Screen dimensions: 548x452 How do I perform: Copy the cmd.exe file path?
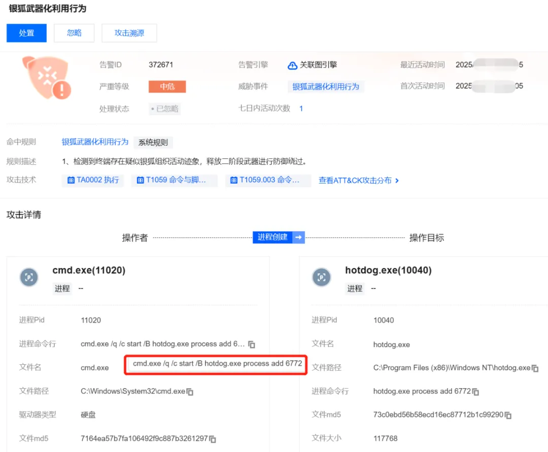tap(190, 392)
